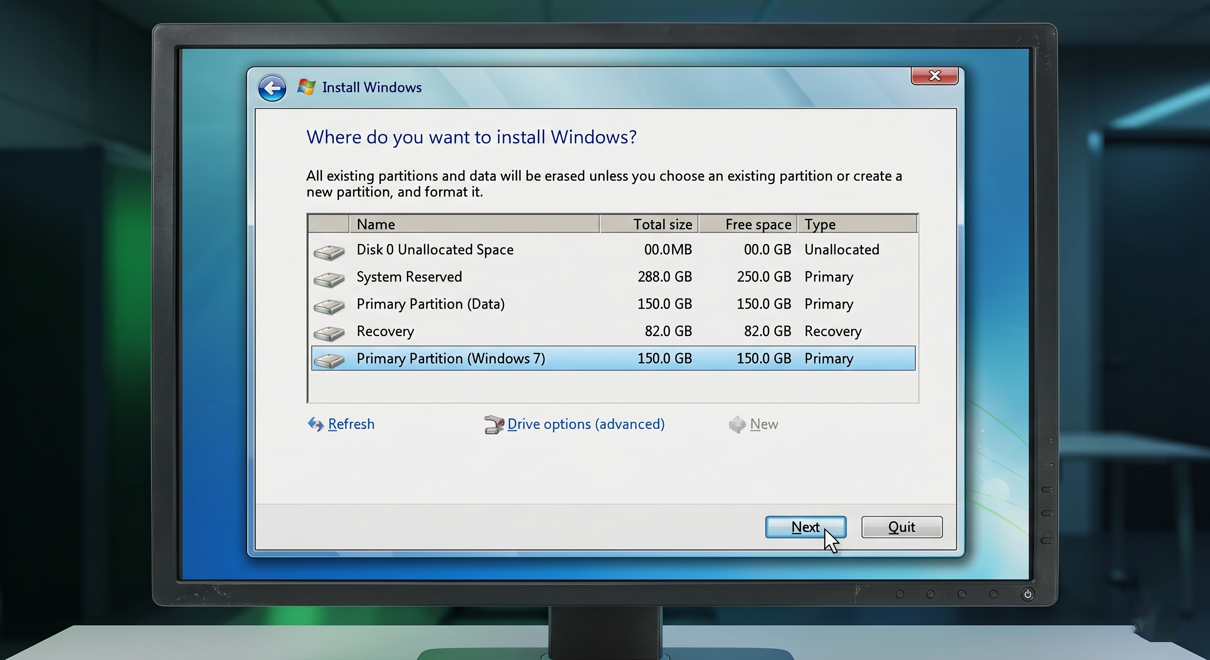Click the Refresh link

[351, 424]
